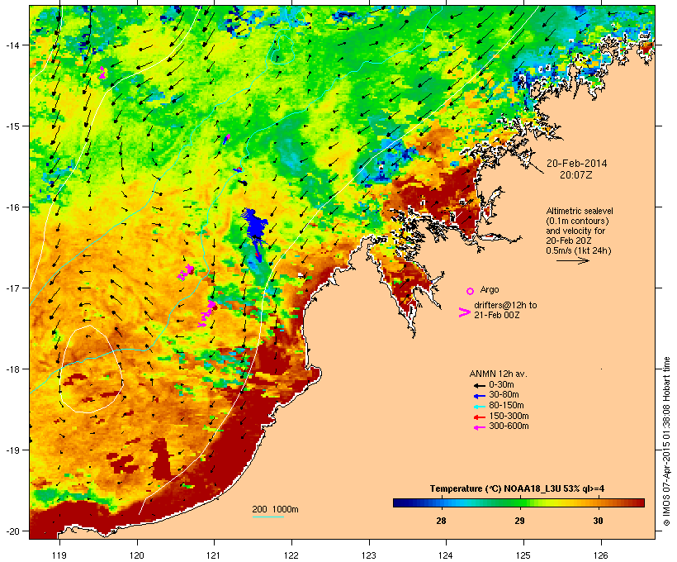
Task: Click the 124 longitude axis label
Action: click(446, 555)
